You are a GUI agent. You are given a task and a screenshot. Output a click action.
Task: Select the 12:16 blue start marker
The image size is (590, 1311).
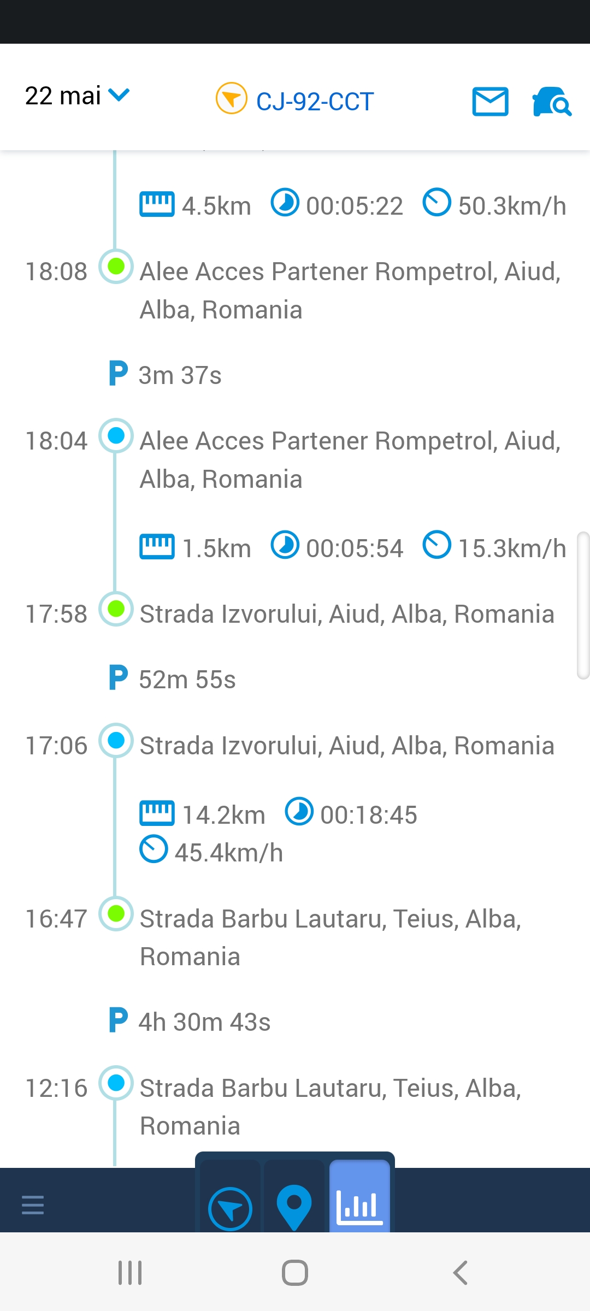[x=116, y=1083]
